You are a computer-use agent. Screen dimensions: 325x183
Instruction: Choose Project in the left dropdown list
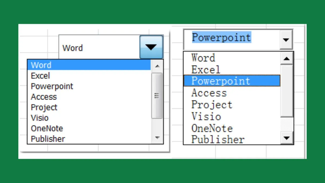[44, 107]
